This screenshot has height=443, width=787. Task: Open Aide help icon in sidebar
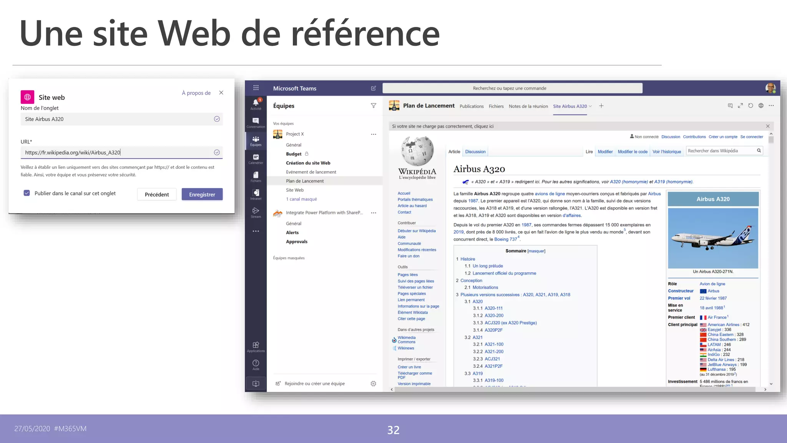click(x=256, y=365)
